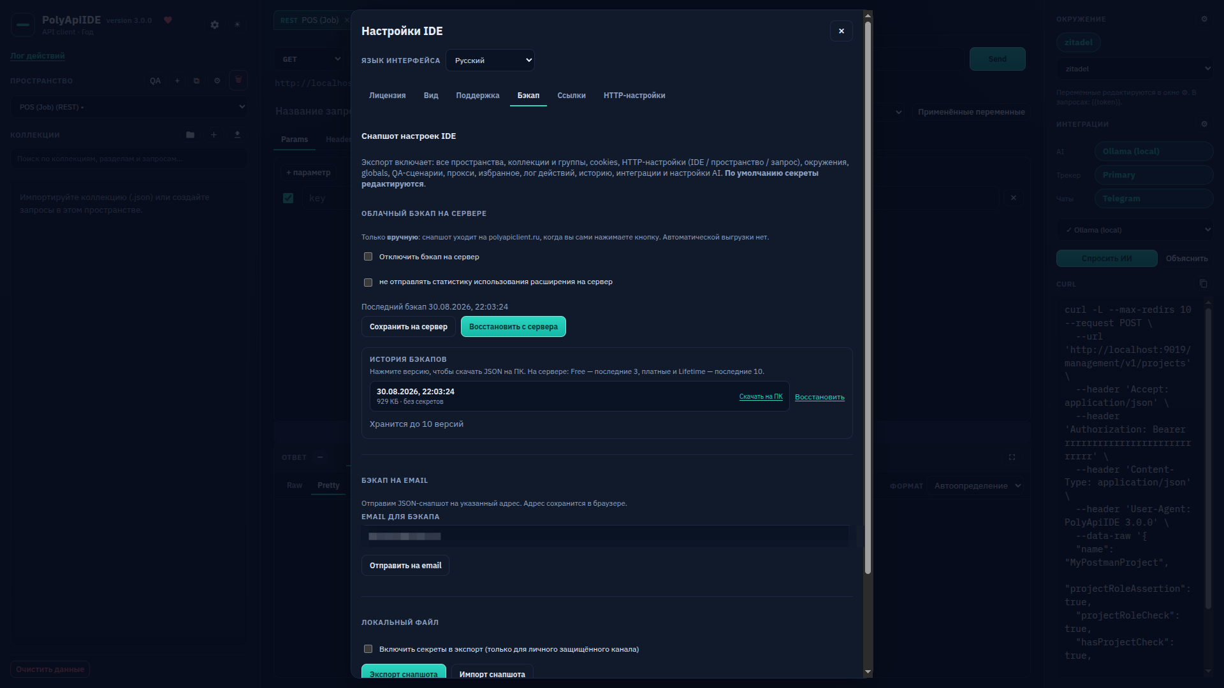Click the settings dialog scrollbar thumb
The image size is (1224, 688).
coord(868,298)
